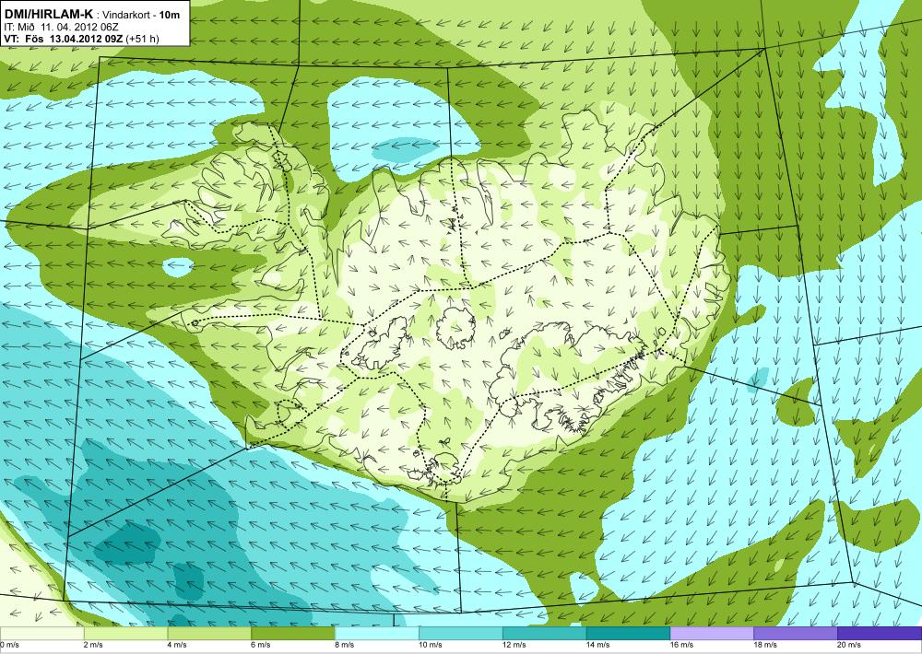The width and height of the screenshot is (922, 654).
Task: Click the '14 m/s' legend label
Action: [598, 645]
